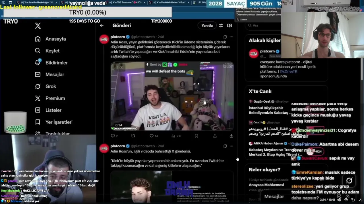
Task: Click Grok icon on second platcorn post
Action: (225, 146)
